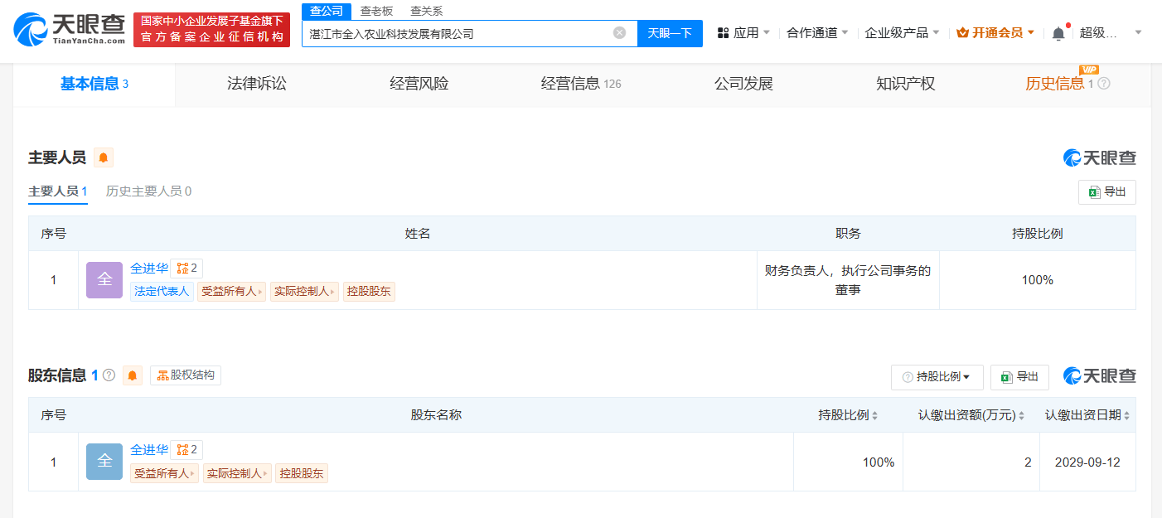The height and width of the screenshot is (518, 1162).
Task: Click the notification bell in top navigation
Action: click(x=1058, y=33)
